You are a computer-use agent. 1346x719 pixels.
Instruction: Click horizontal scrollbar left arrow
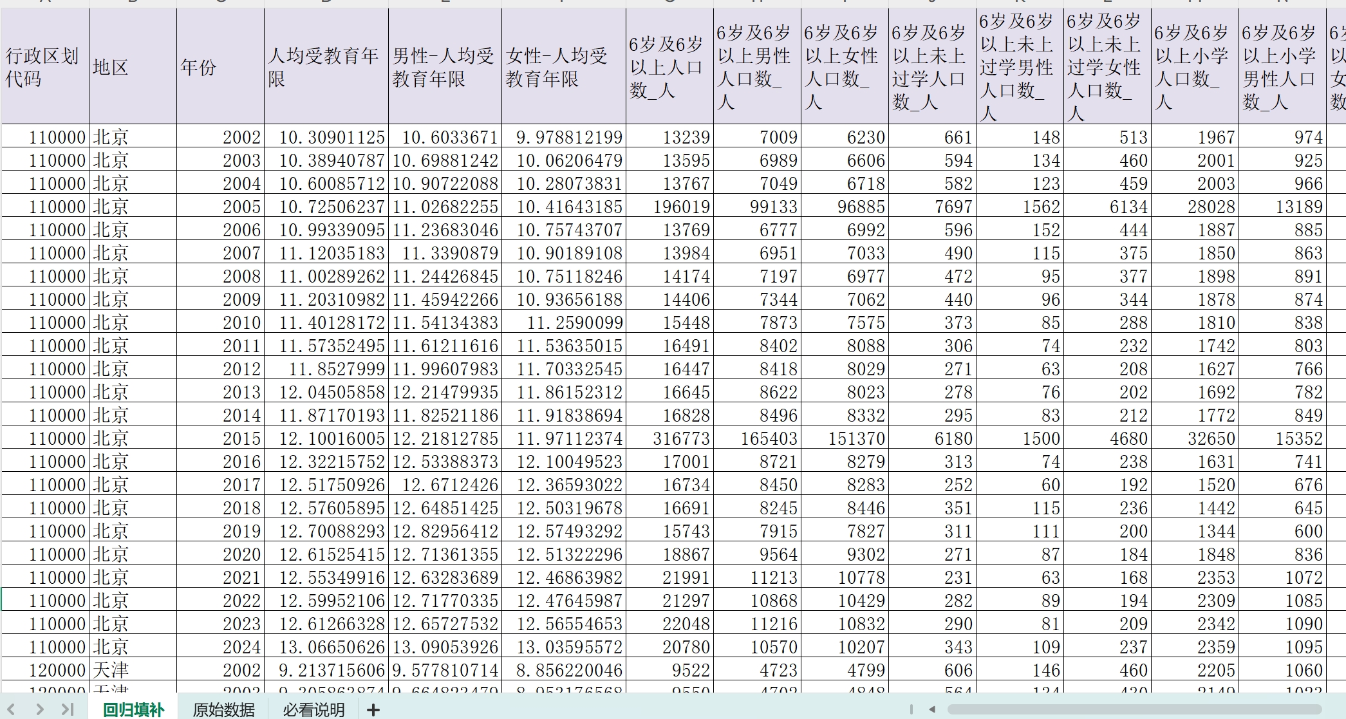[x=931, y=709]
